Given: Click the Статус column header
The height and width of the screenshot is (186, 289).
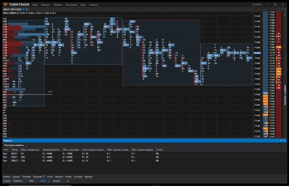Looking at the screenshot, I should click(159, 150).
